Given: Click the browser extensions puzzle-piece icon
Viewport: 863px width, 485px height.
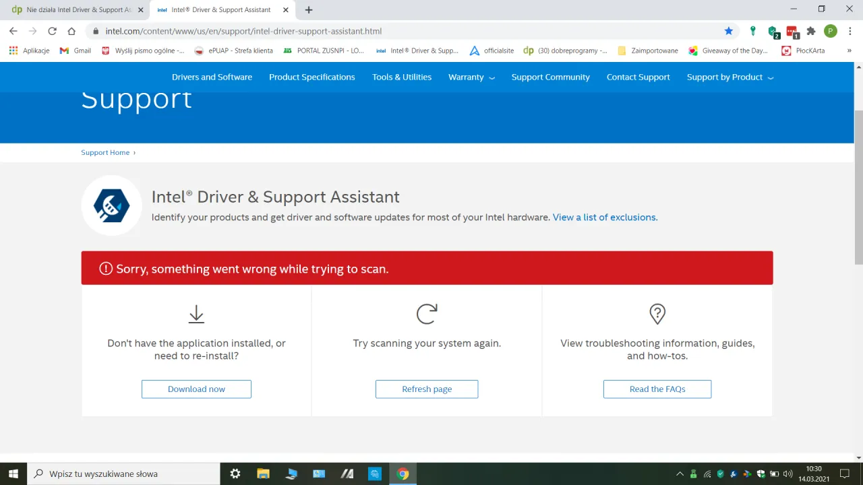Looking at the screenshot, I should coord(811,31).
